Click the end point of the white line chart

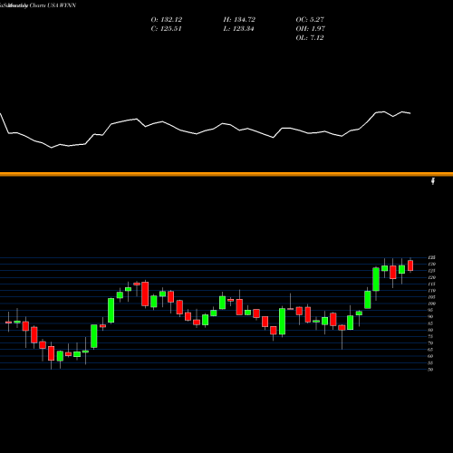tap(410, 113)
